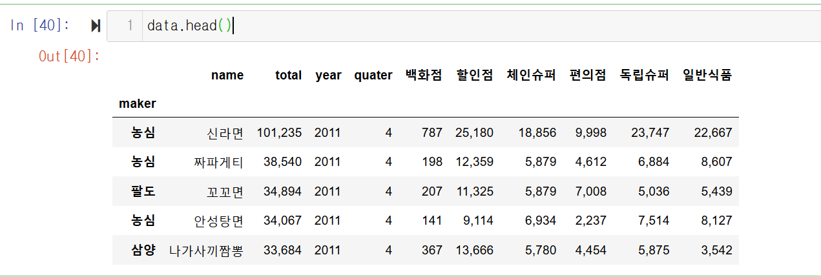Click the '할인점' column header
The height and width of the screenshot is (277, 821).
coord(474,75)
